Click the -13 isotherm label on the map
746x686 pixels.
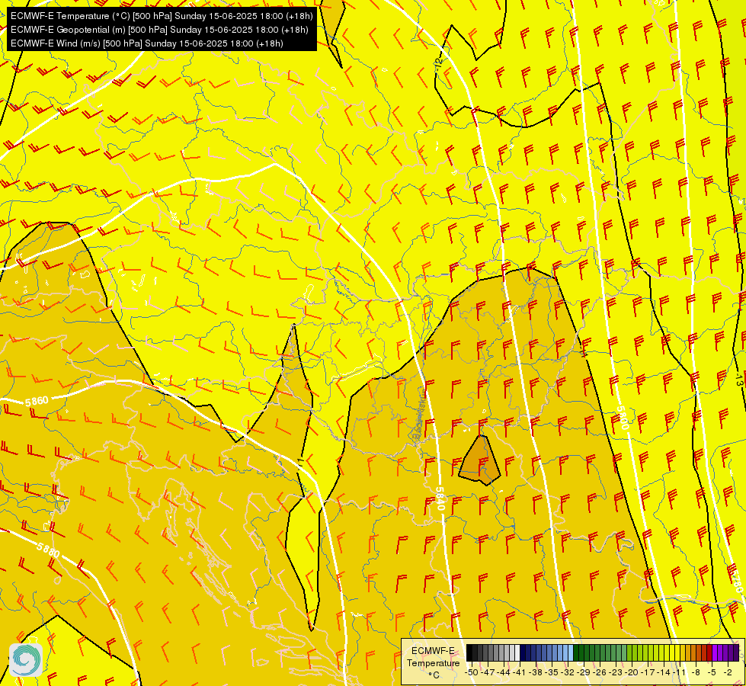738,380
